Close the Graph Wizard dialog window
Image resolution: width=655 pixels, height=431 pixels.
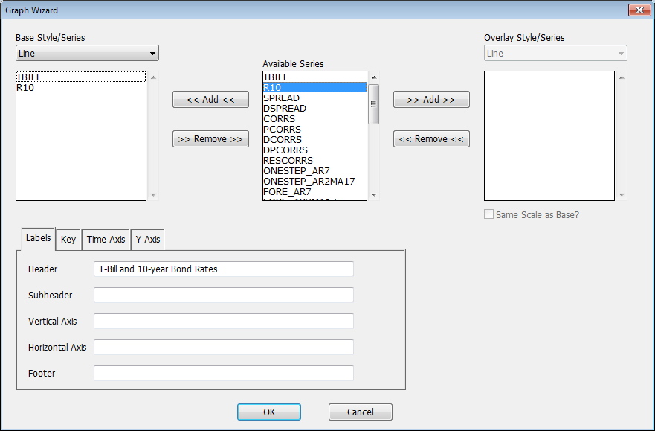pos(639,10)
